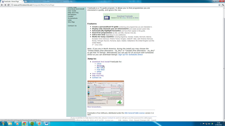
Task: Open the Windows Start orb
Action: pyautogui.click(x=3, y=124)
